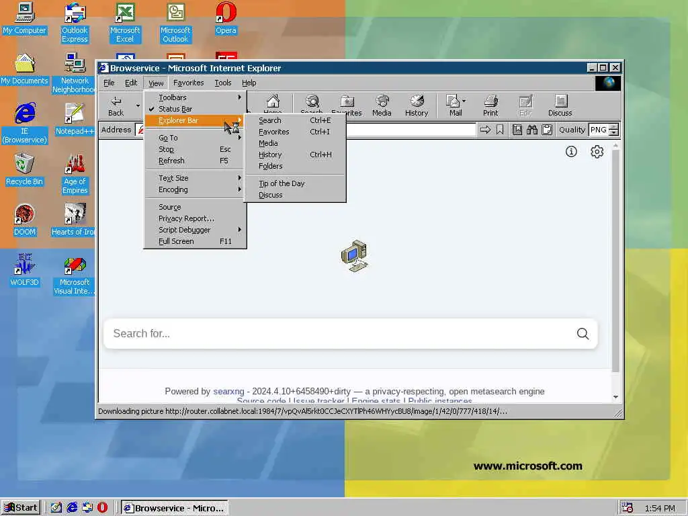Click the magnifier search submit icon
Screen dimensions: 688x516
click(583, 333)
